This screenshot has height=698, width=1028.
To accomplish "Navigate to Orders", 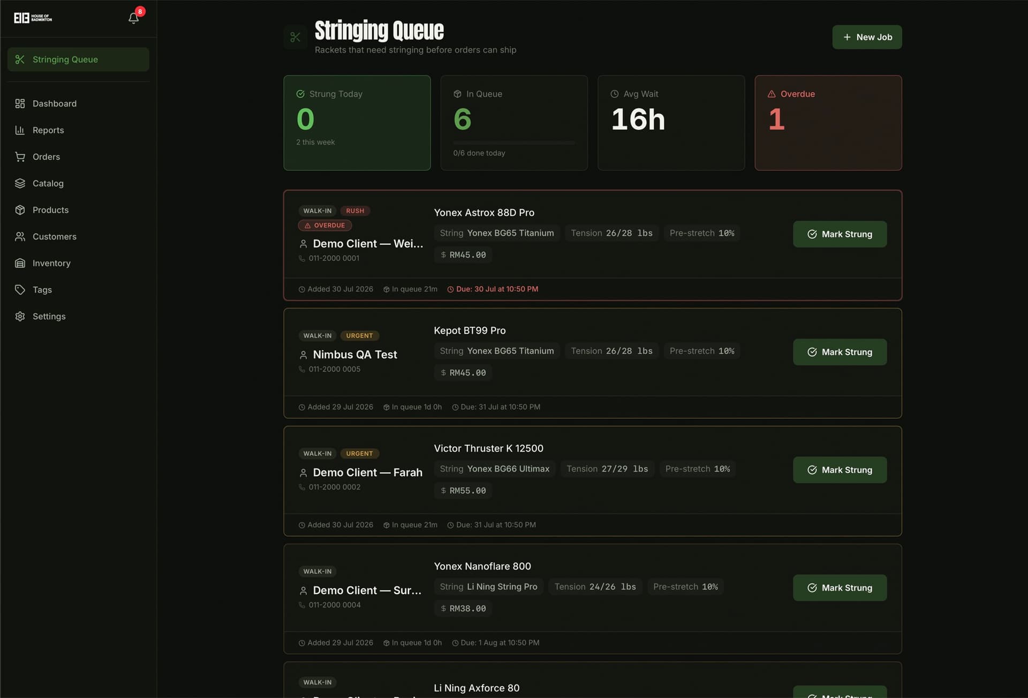I will point(78,156).
